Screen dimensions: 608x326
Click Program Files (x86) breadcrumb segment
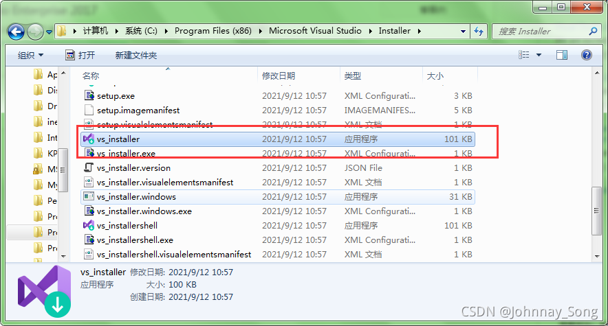click(213, 31)
